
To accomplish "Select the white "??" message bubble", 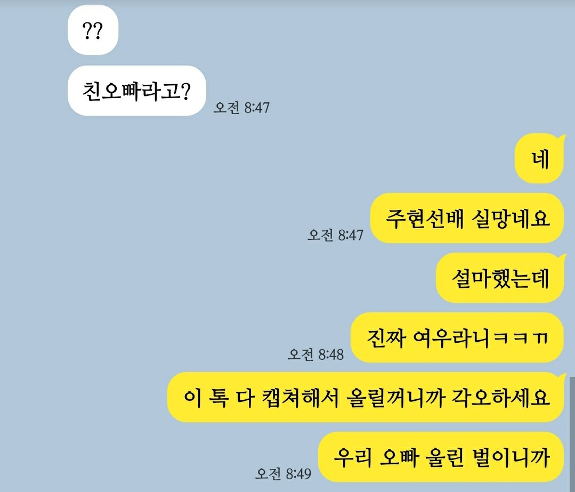I will pyautogui.click(x=93, y=30).
